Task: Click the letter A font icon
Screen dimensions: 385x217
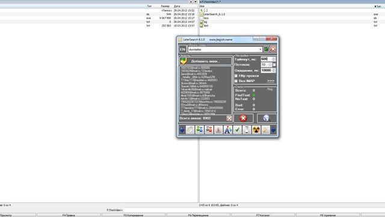Action: [228, 130]
